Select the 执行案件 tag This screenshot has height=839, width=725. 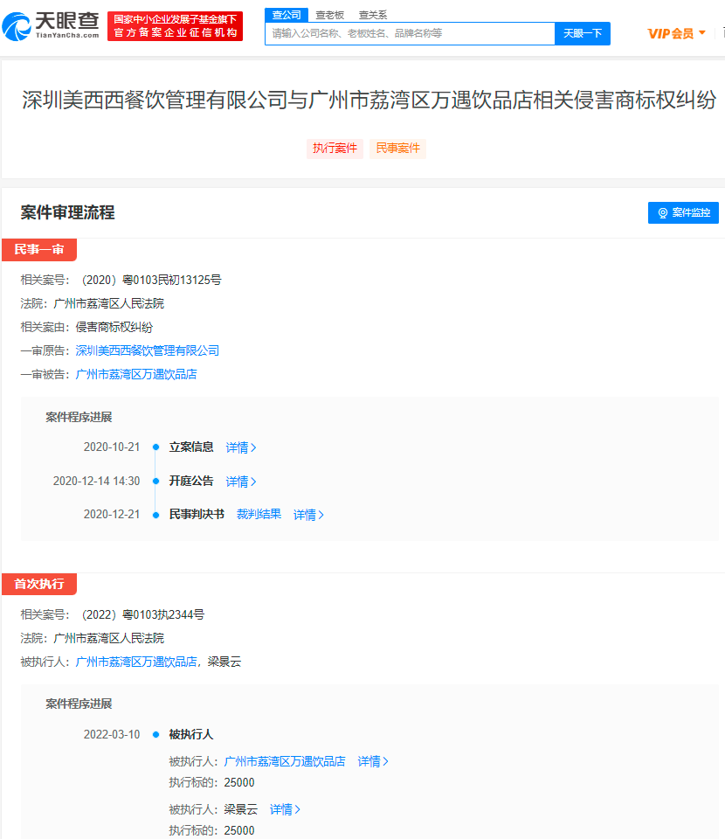click(x=335, y=149)
